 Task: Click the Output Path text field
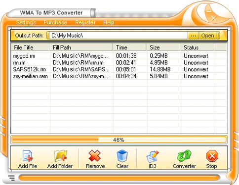118,36
